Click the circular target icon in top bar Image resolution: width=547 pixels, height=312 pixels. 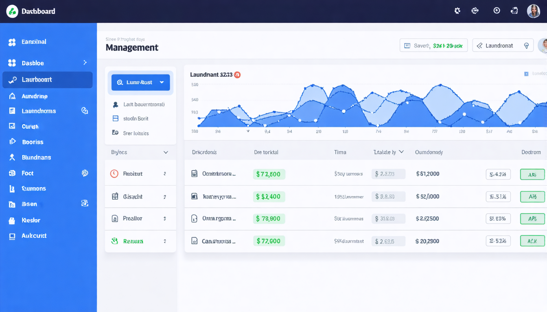pos(497,11)
